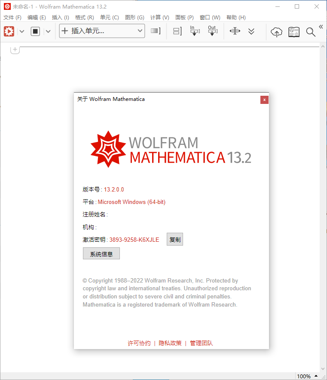Viewport: 327px width, 380px height.
Task: Expand the arrow beside the abort icon
Action: [48, 31]
